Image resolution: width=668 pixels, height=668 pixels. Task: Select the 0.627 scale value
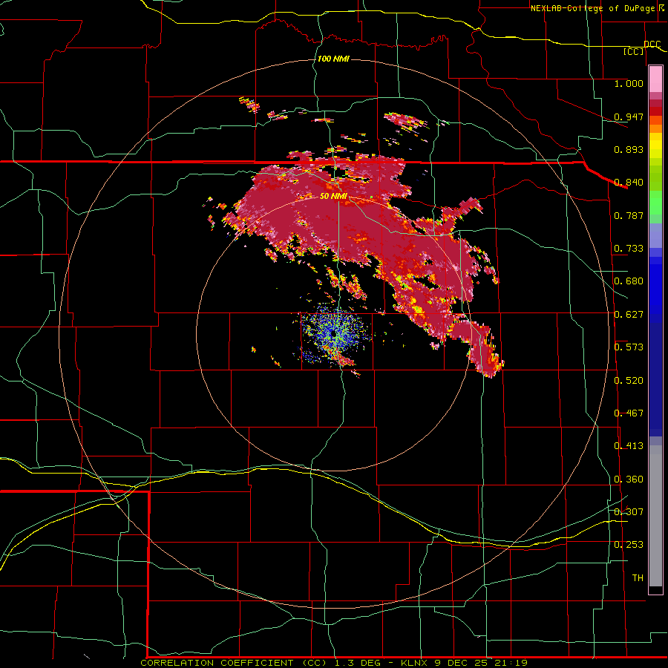(x=629, y=315)
